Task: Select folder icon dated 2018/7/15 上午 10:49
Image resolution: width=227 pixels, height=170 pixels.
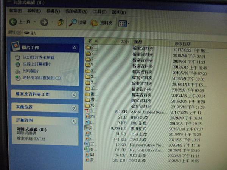Action: [88, 65]
